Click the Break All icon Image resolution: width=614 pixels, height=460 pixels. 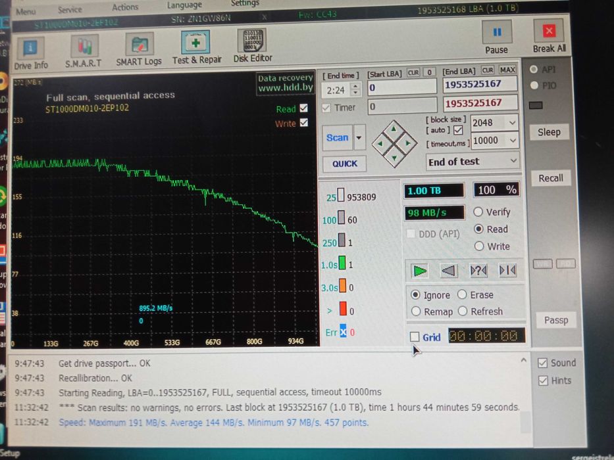click(x=549, y=31)
